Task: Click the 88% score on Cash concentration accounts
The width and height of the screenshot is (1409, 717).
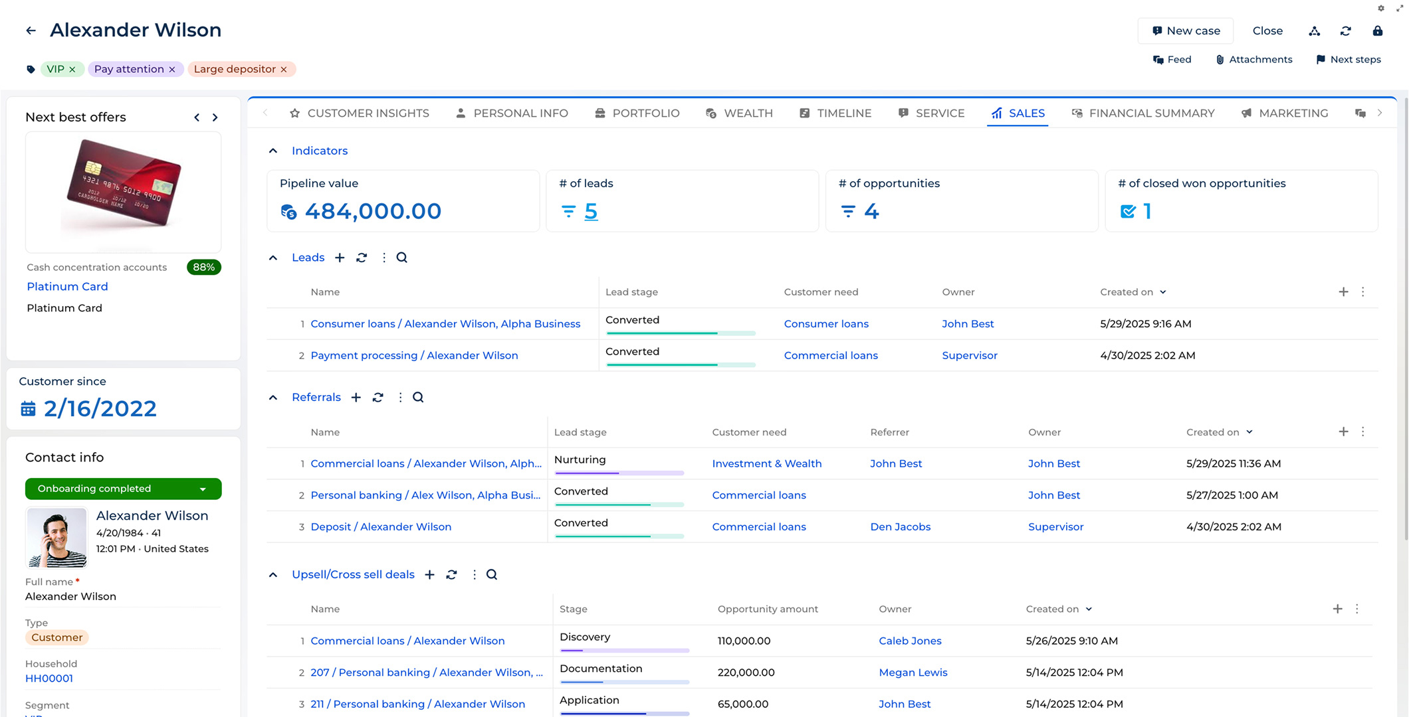Action: point(203,267)
